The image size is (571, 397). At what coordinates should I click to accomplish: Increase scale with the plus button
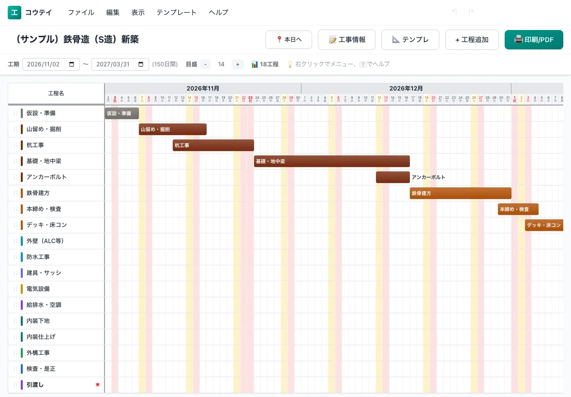click(x=238, y=64)
